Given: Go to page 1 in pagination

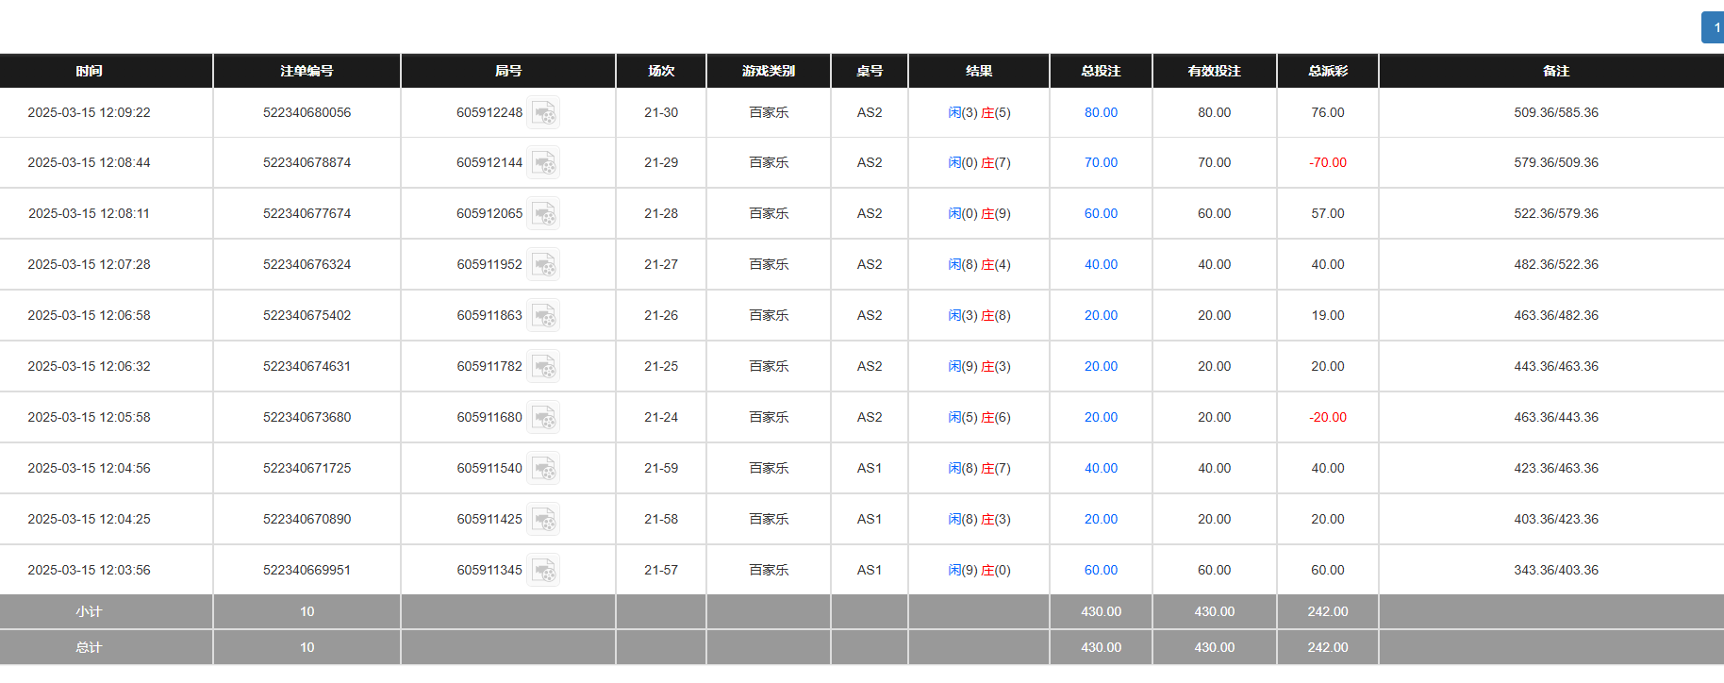Looking at the screenshot, I should click(1714, 27).
